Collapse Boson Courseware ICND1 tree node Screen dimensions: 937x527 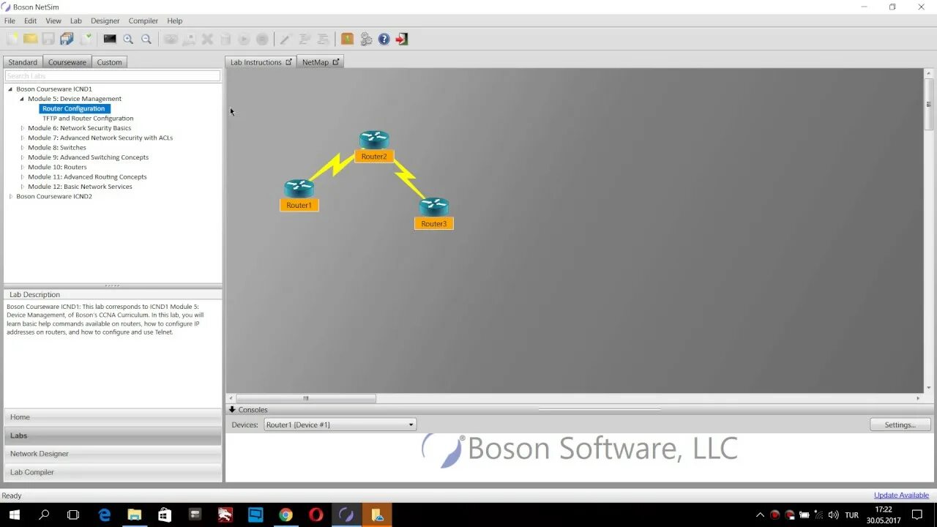10,89
